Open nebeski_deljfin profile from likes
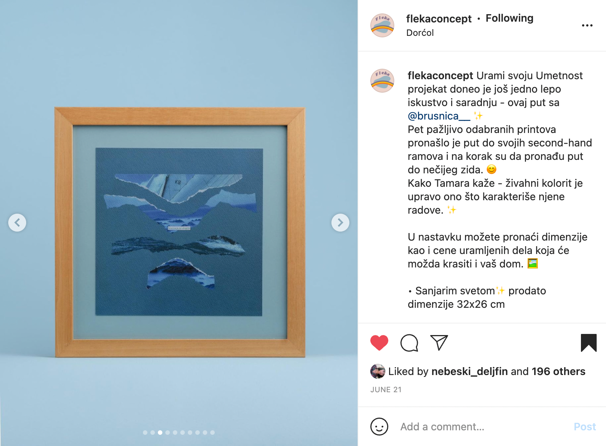The height and width of the screenshot is (446, 606). coord(469,371)
